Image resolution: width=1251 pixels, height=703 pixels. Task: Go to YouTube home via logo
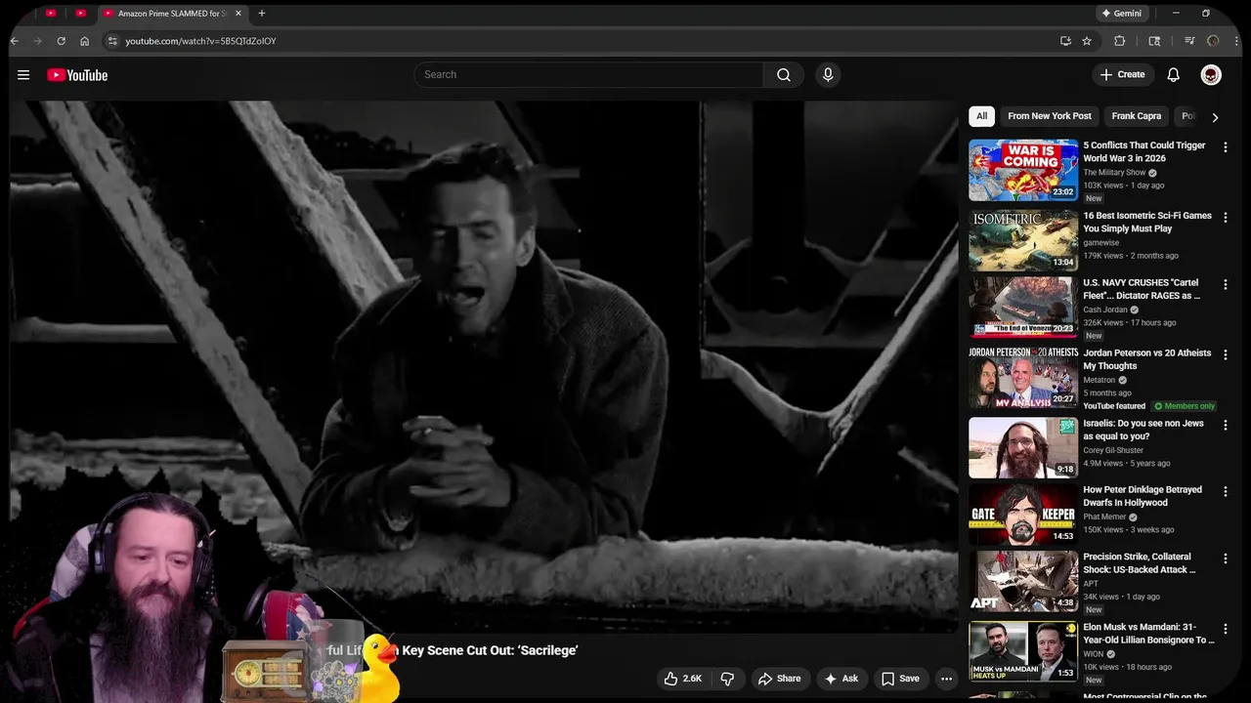click(77, 75)
